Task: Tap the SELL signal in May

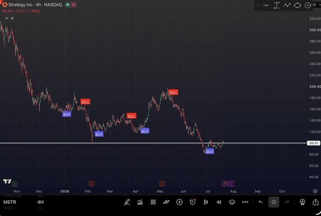Action: tap(173, 92)
